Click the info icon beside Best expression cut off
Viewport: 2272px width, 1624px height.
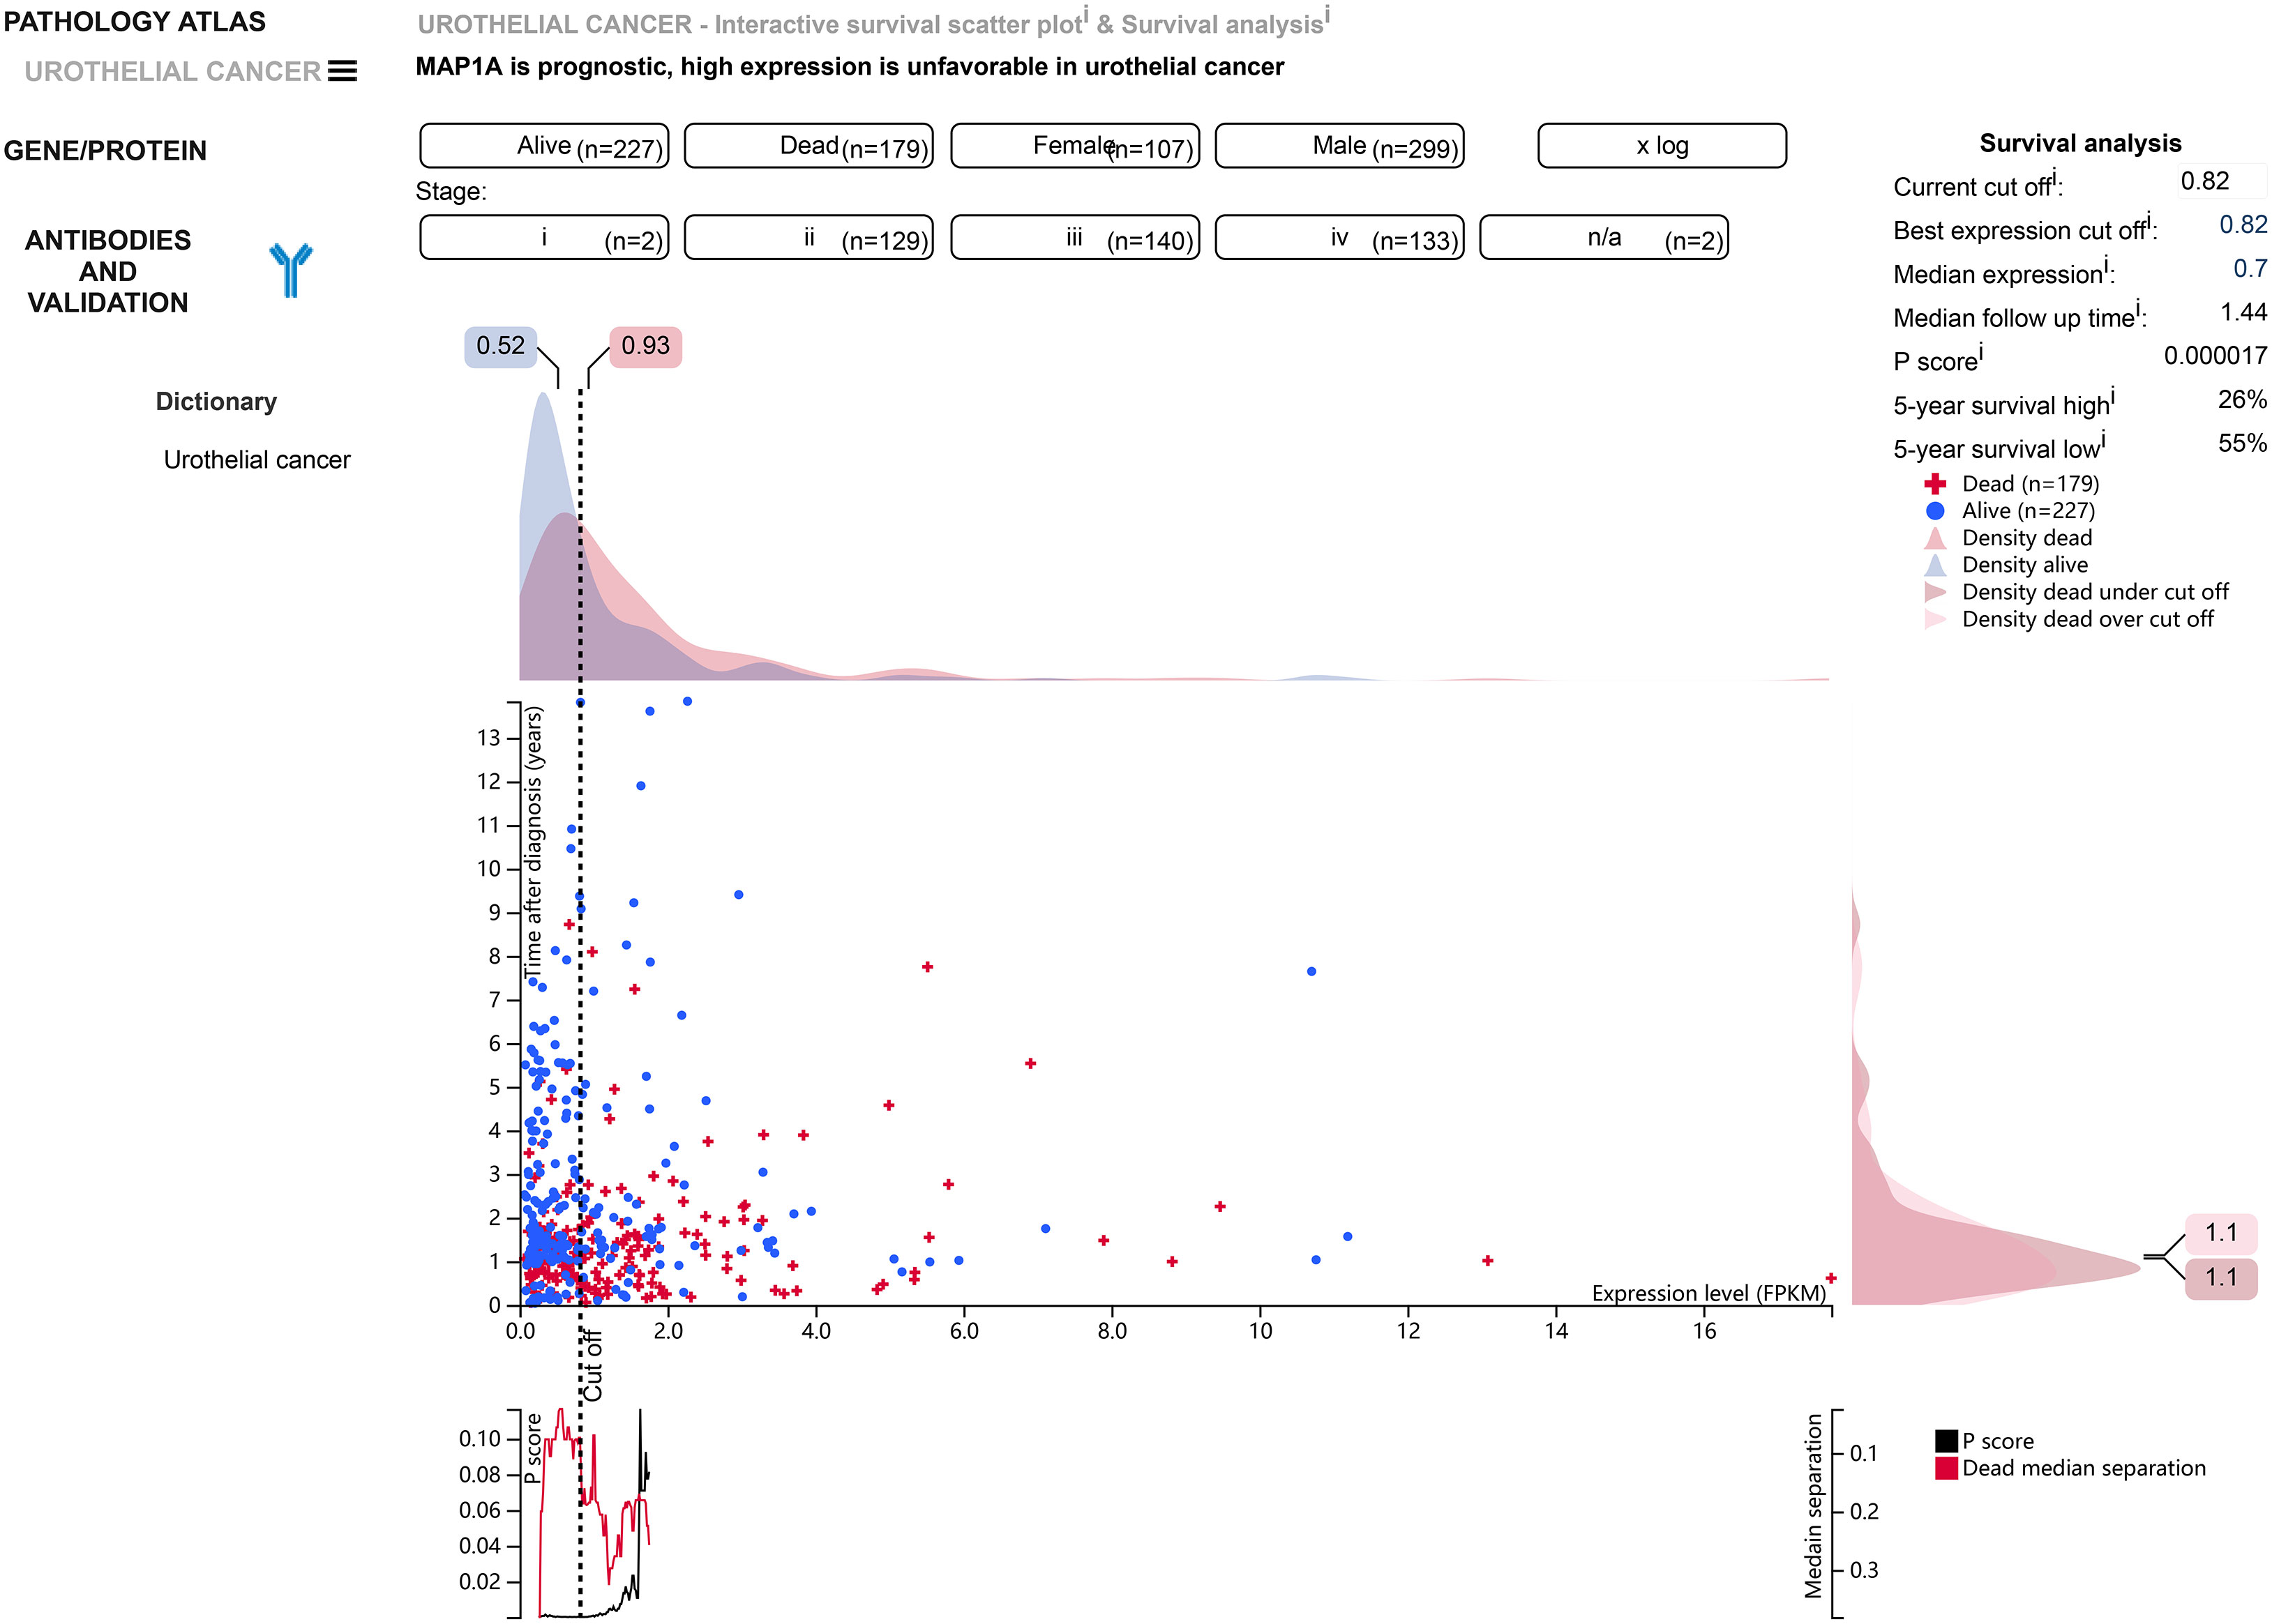(2148, 221)
